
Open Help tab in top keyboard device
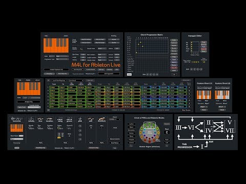click(x=46, y=36)
